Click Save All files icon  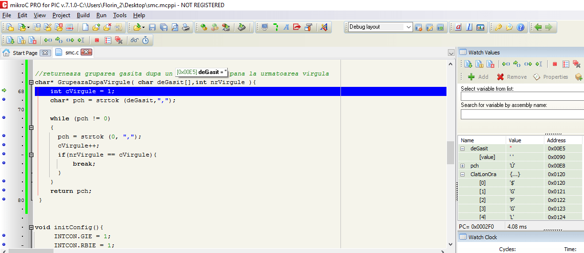click(x=163, y=27)
